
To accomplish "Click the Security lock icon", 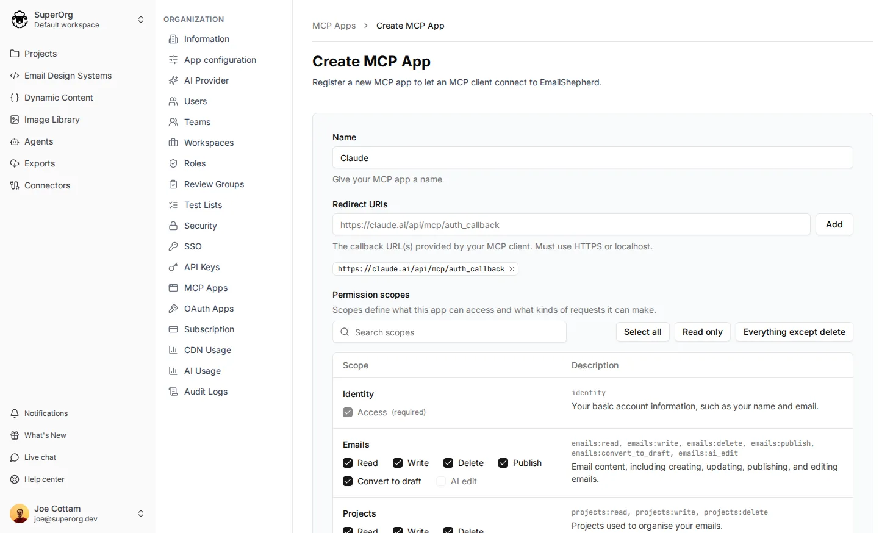I will [173, 226].
